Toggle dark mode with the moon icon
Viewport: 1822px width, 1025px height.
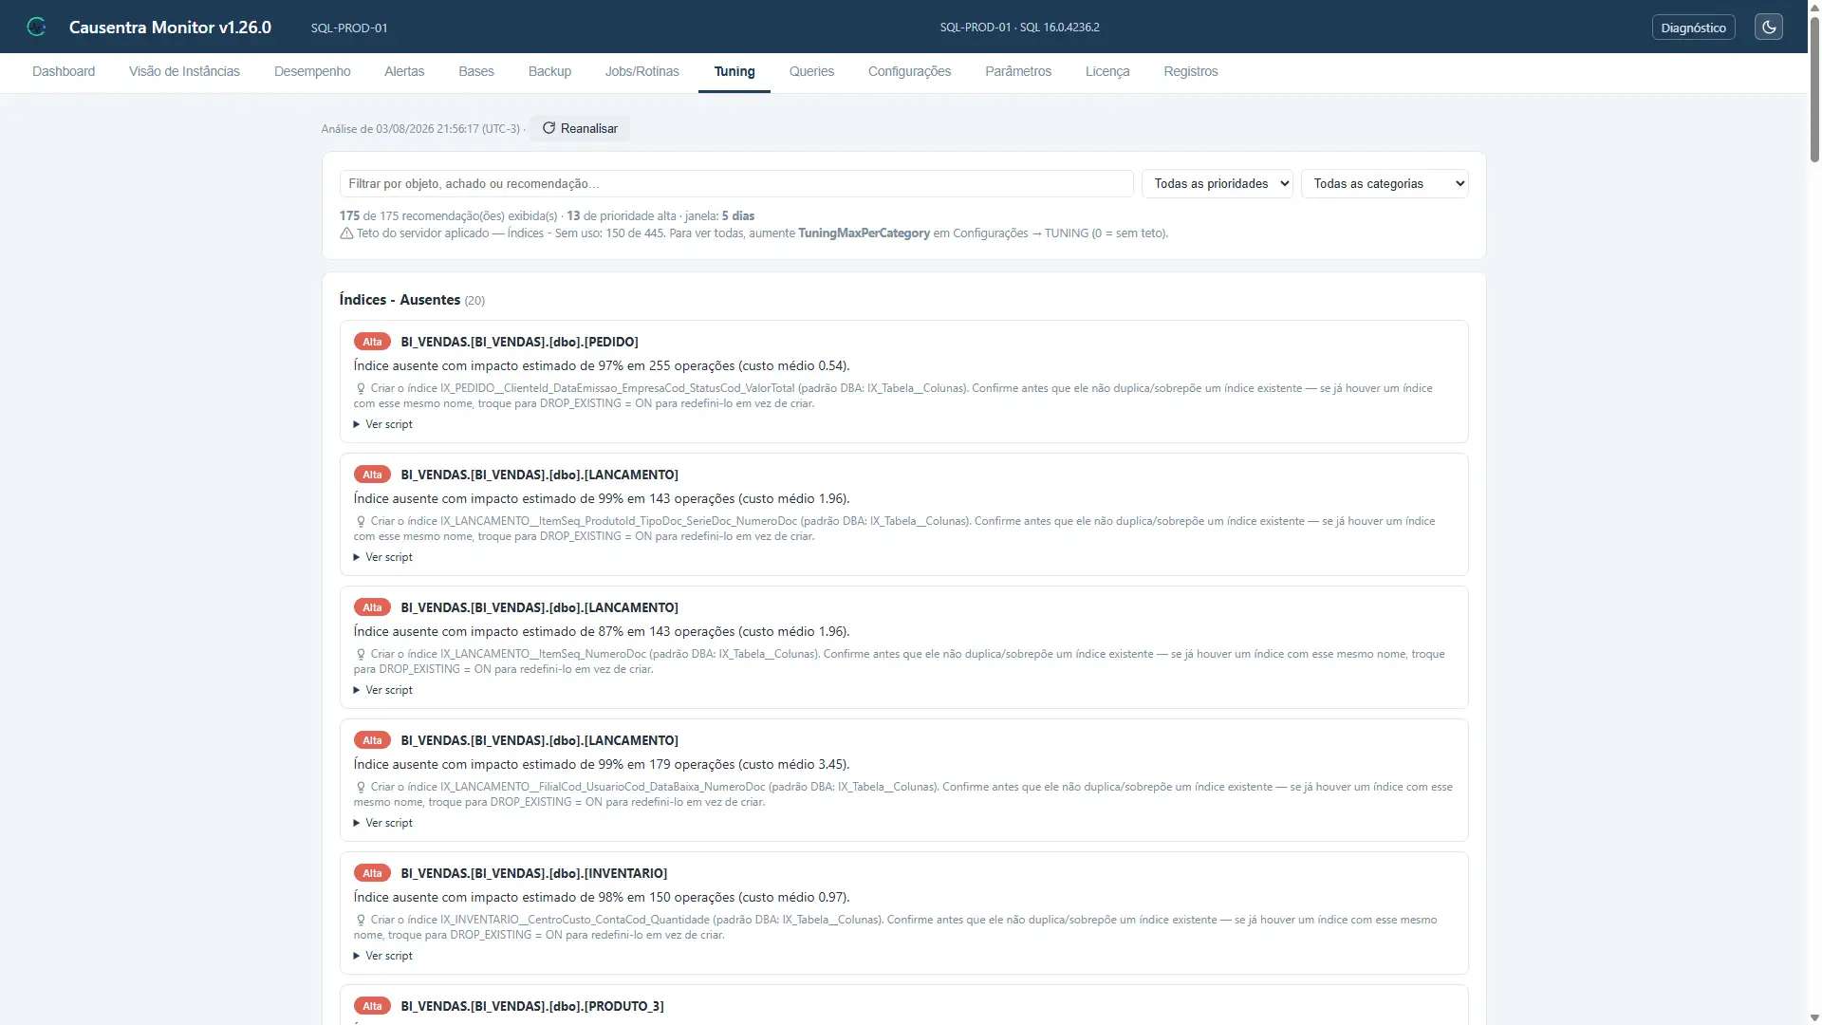click(x=1769, y=27)
